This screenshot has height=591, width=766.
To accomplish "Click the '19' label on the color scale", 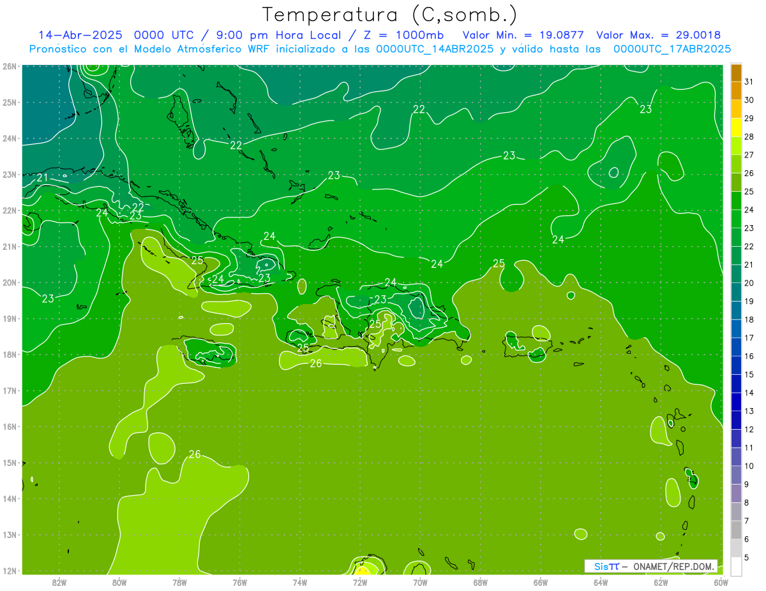I will pos(749,301).
